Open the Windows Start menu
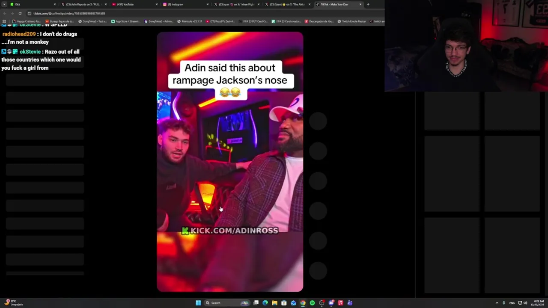 click(x=198, y=303)
